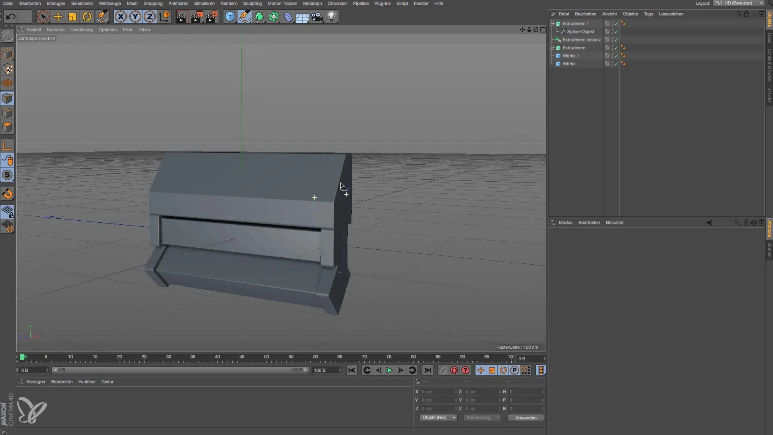Jump to the start of animation
Image resolution: width=773 pixels, height=435 pixels.
tap(351, 370)
